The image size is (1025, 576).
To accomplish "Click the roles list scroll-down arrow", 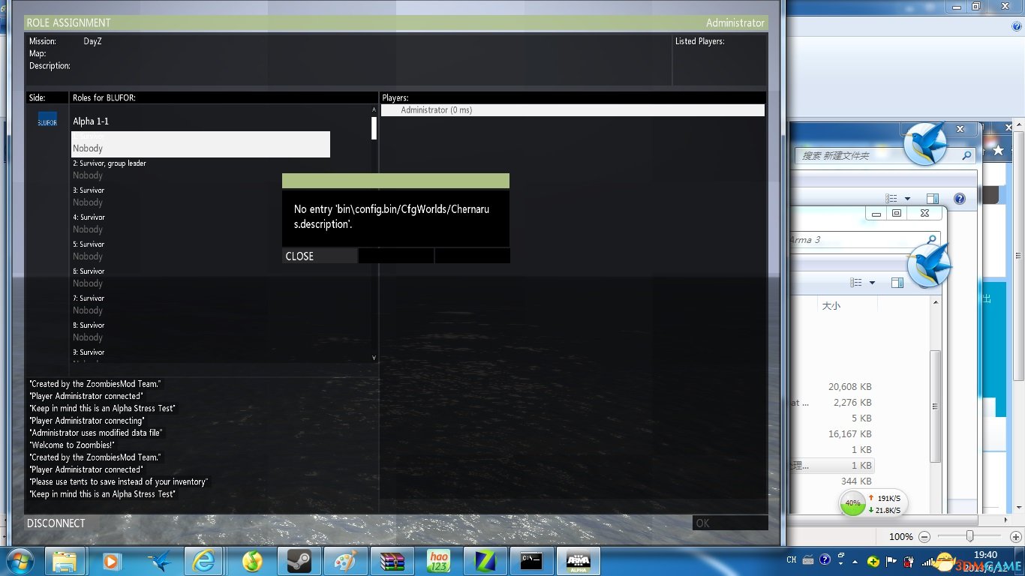I will pos(374,358).
